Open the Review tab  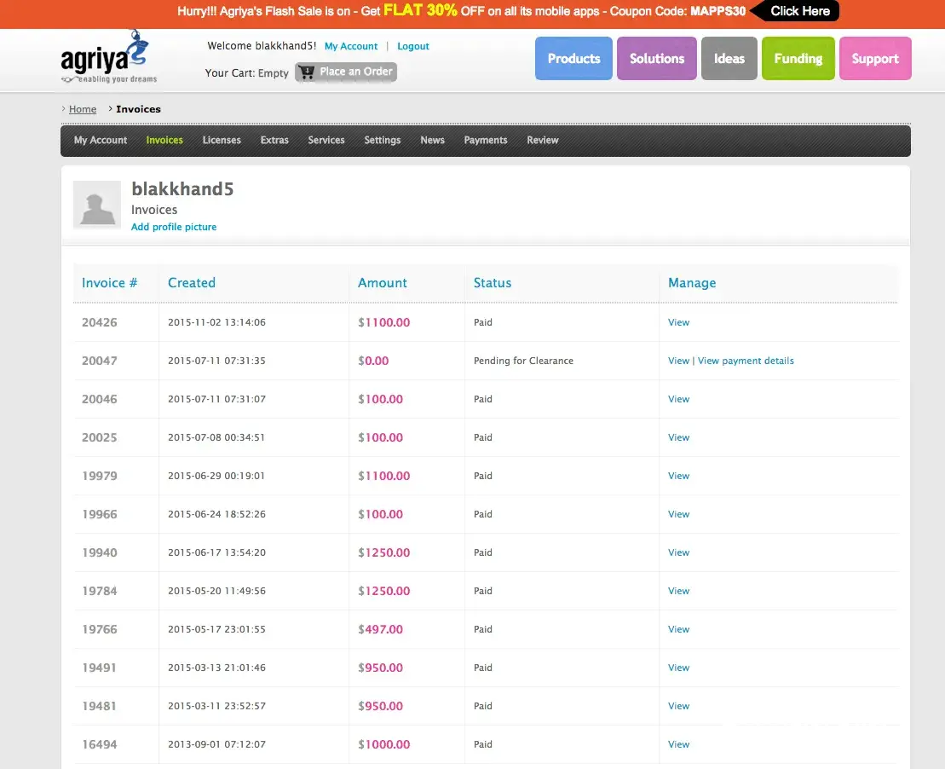[542, 141]
